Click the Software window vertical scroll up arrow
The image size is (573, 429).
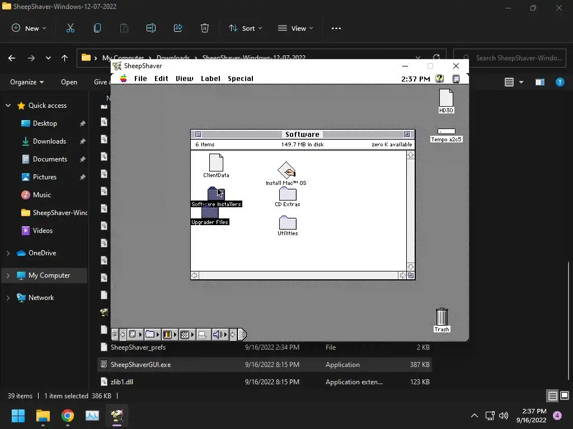click(x=410, y=155)
